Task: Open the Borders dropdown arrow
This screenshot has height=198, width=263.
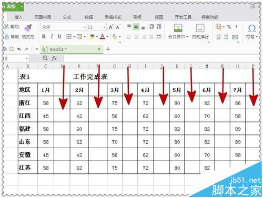Action: 74,37
